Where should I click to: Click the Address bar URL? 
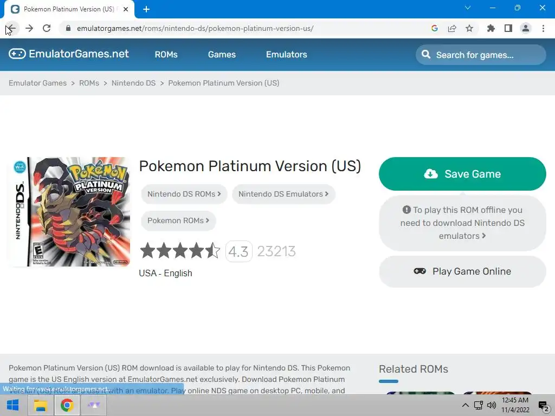pos(195,28)
